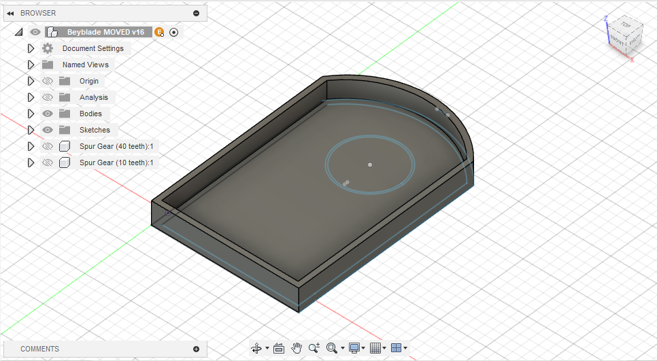Click the sketch center point in inner circle
This screenshot has width=657, height=361.
click(x=370, y=165)
